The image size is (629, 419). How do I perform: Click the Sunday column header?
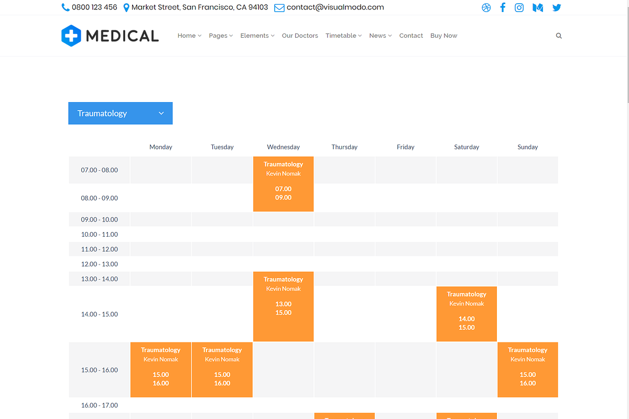click(528, 147)
